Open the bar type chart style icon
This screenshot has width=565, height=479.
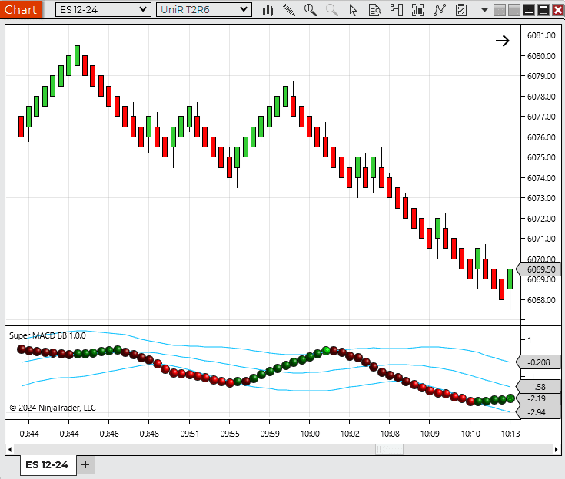point(268,10)
